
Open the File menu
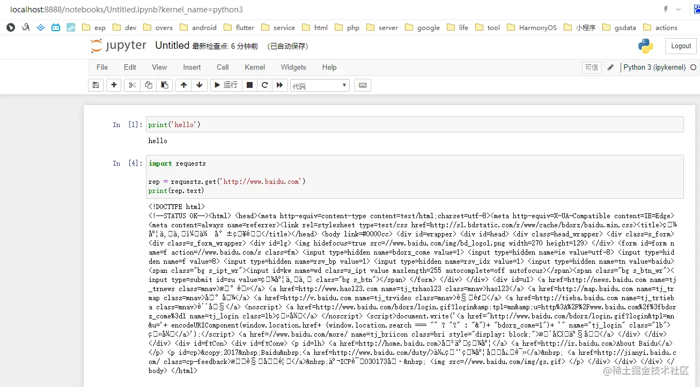point(102,67)
